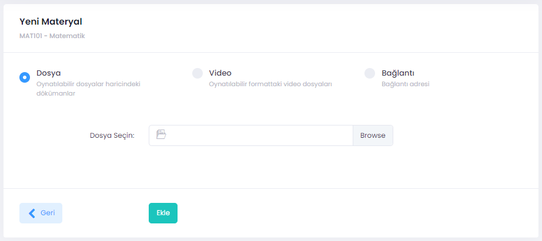Click the 'Bağlantı adresi' description text
This screenshot has width=542, height=241.
(x=406, y=84)
